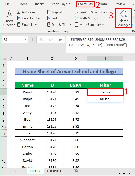Switch to the Review tab

point(120,4)
